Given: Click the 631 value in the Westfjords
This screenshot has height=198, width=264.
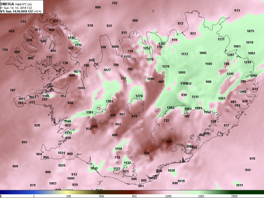Looking at the screenshot, I should (x=55, y=21).
